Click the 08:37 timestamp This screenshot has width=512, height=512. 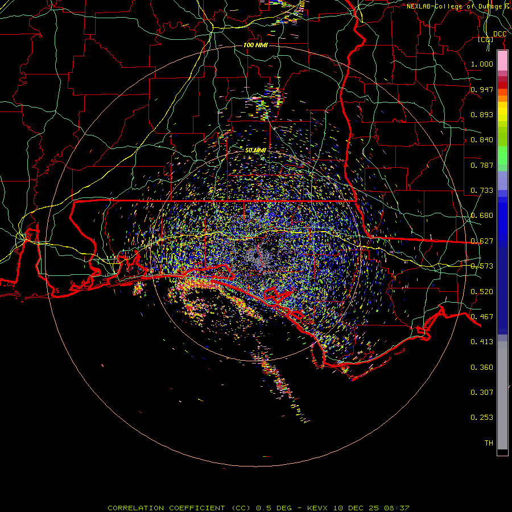(x=397, y=508)
